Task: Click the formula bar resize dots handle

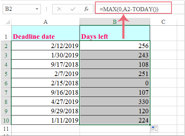Action: pos(47,9)
